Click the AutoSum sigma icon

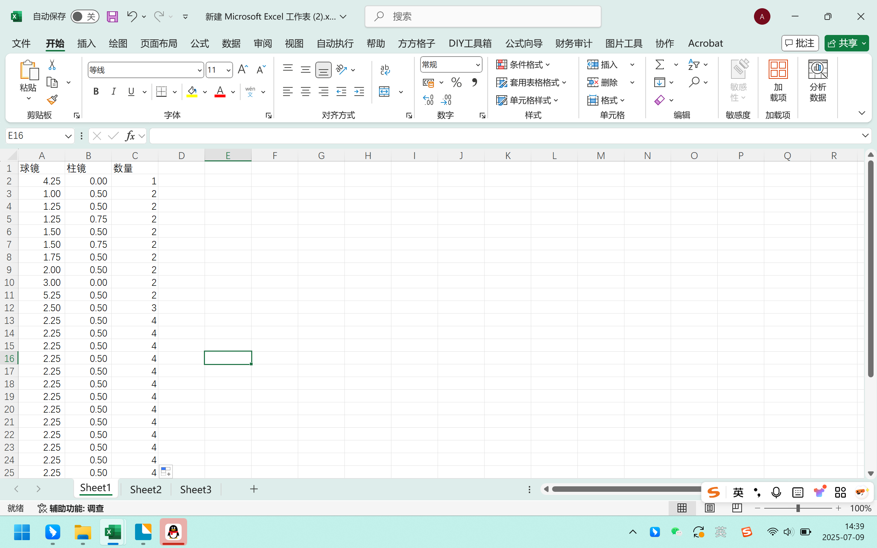coord(660,64)
